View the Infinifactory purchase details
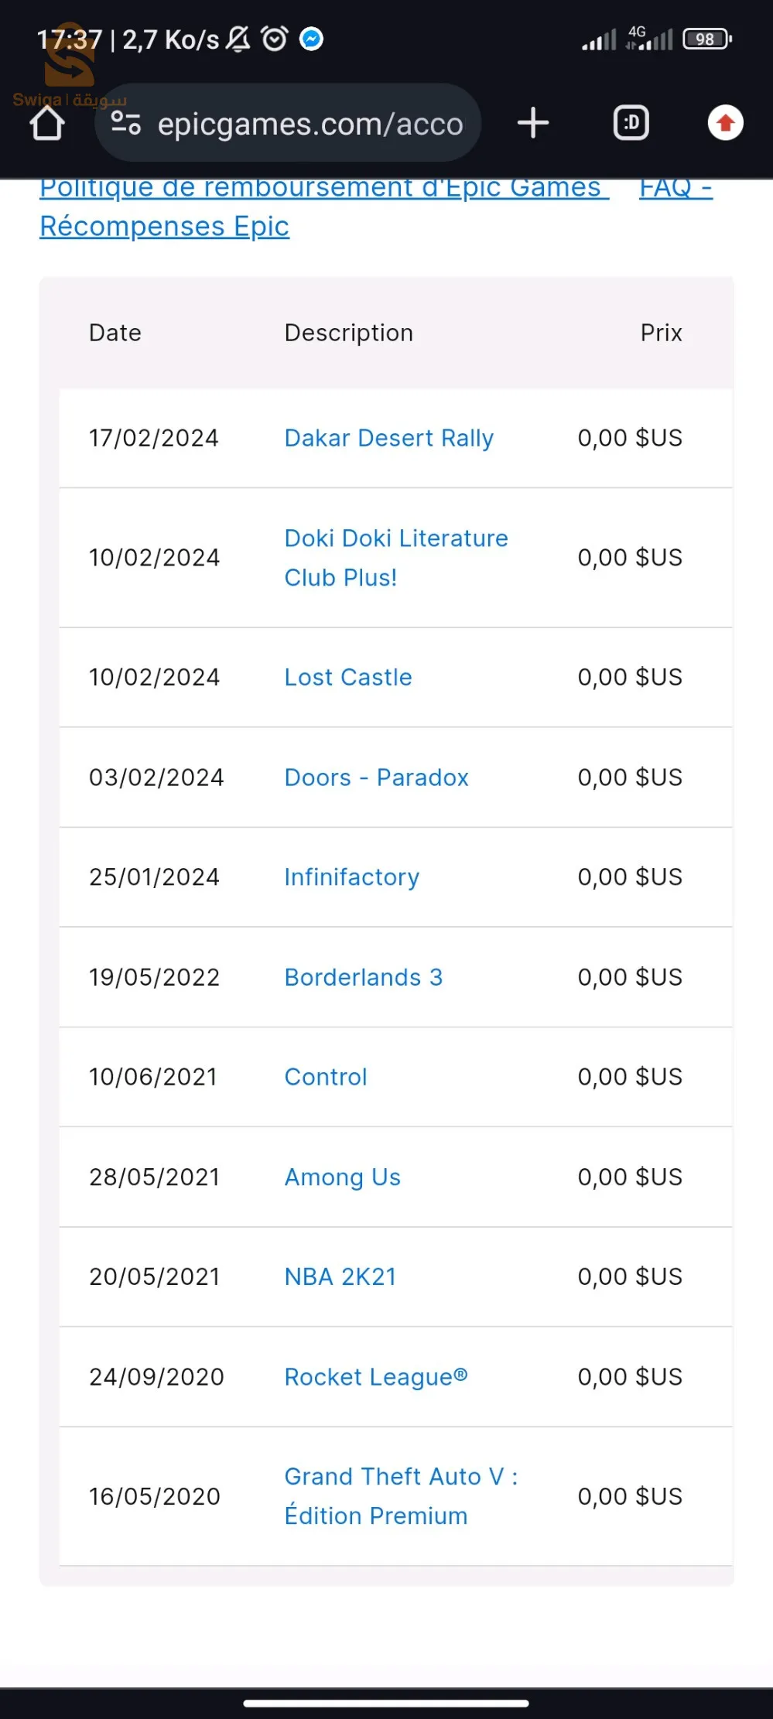 tap(351, 877)
